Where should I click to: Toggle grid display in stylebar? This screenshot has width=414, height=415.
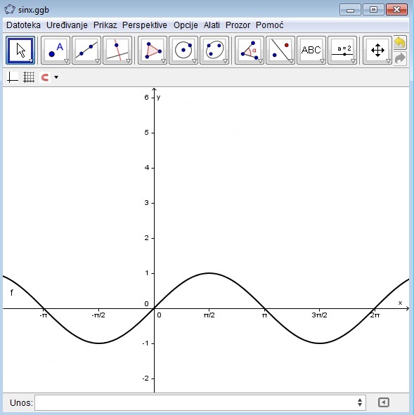point(29,77)
